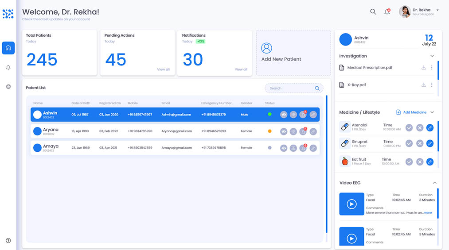Screen dimensions: 449x250
Task: Click Add New Patient card
Action: click(293, 53)
